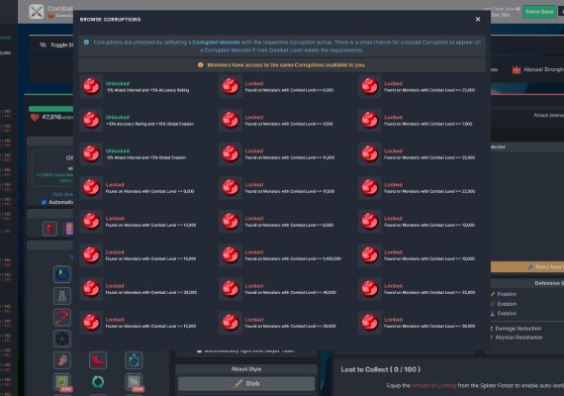
Task: Click the blue info icon in corruption notice
Action: 86,43
